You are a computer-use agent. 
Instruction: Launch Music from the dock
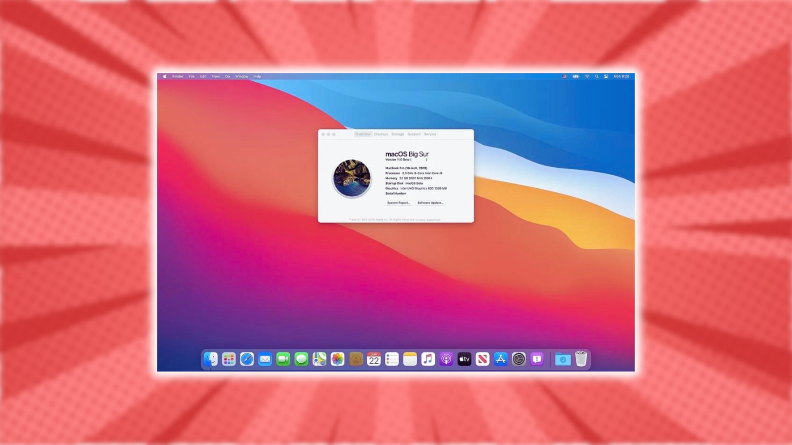pos(428,359)
